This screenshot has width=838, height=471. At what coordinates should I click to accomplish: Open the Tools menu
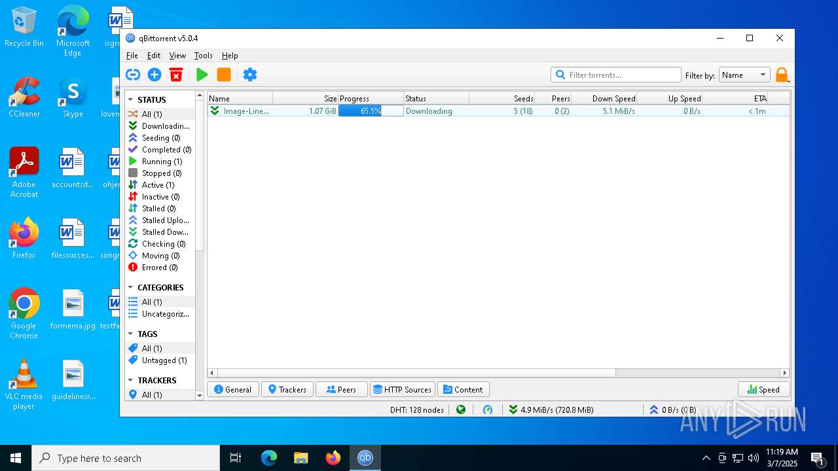tap(204, 56)
